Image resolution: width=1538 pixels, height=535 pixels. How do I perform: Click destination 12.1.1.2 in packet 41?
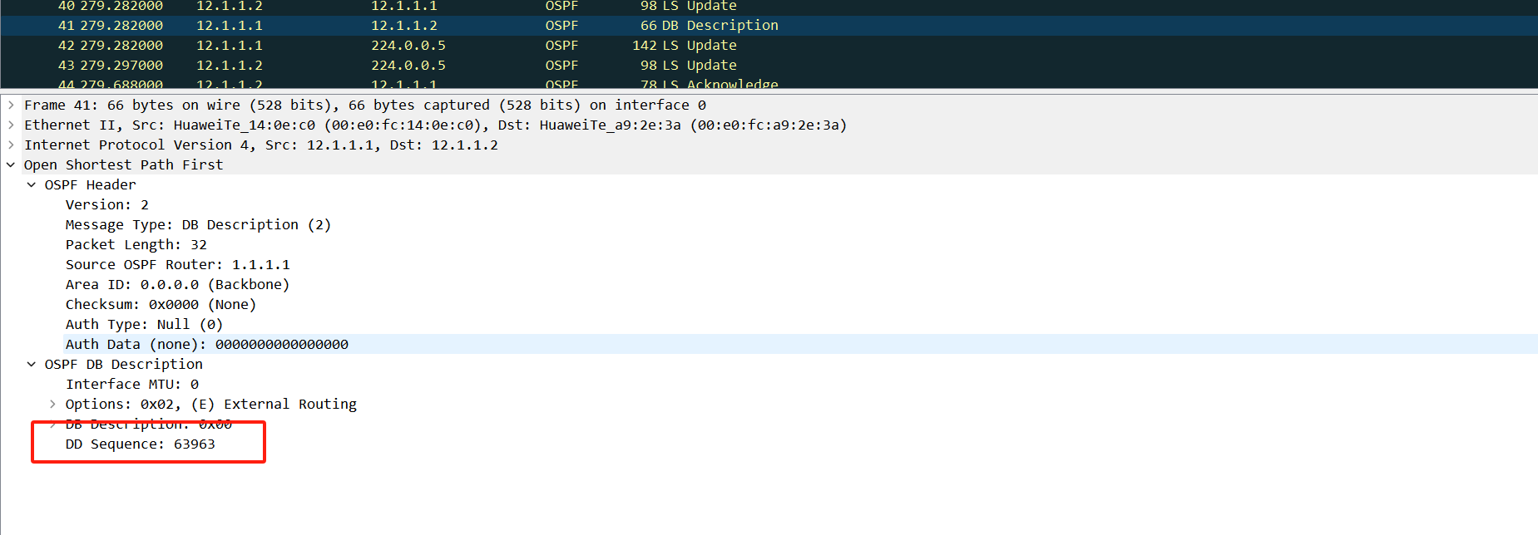pos(404,26)
